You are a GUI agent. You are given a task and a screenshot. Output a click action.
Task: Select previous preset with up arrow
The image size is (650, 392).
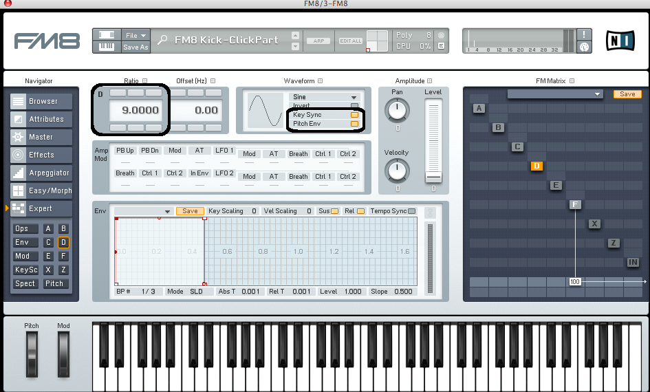(x=295, y=35)
